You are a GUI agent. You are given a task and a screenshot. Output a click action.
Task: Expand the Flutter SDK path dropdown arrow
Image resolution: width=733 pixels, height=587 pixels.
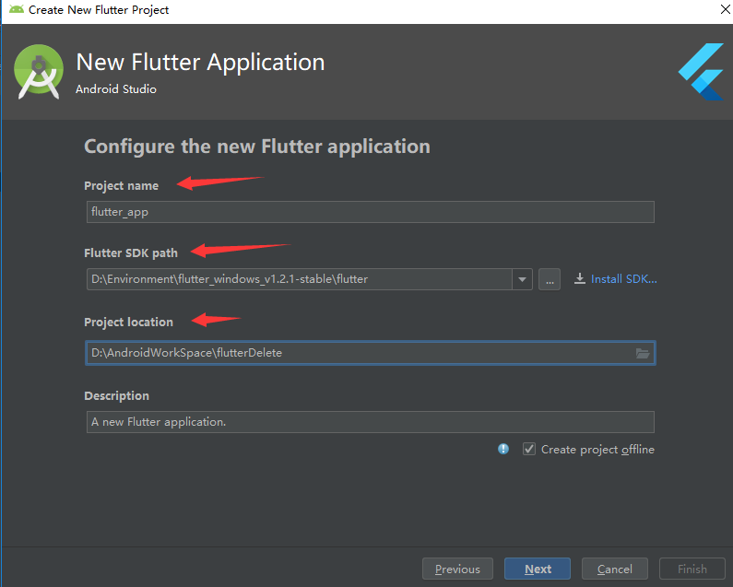[x=523, y=279]
